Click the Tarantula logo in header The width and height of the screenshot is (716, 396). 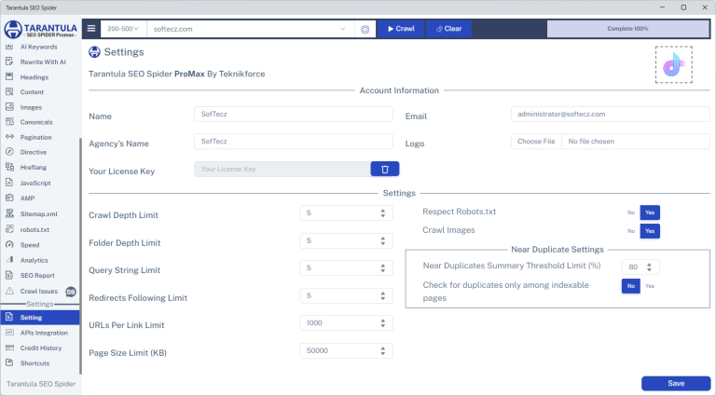(x=41, y=29)
